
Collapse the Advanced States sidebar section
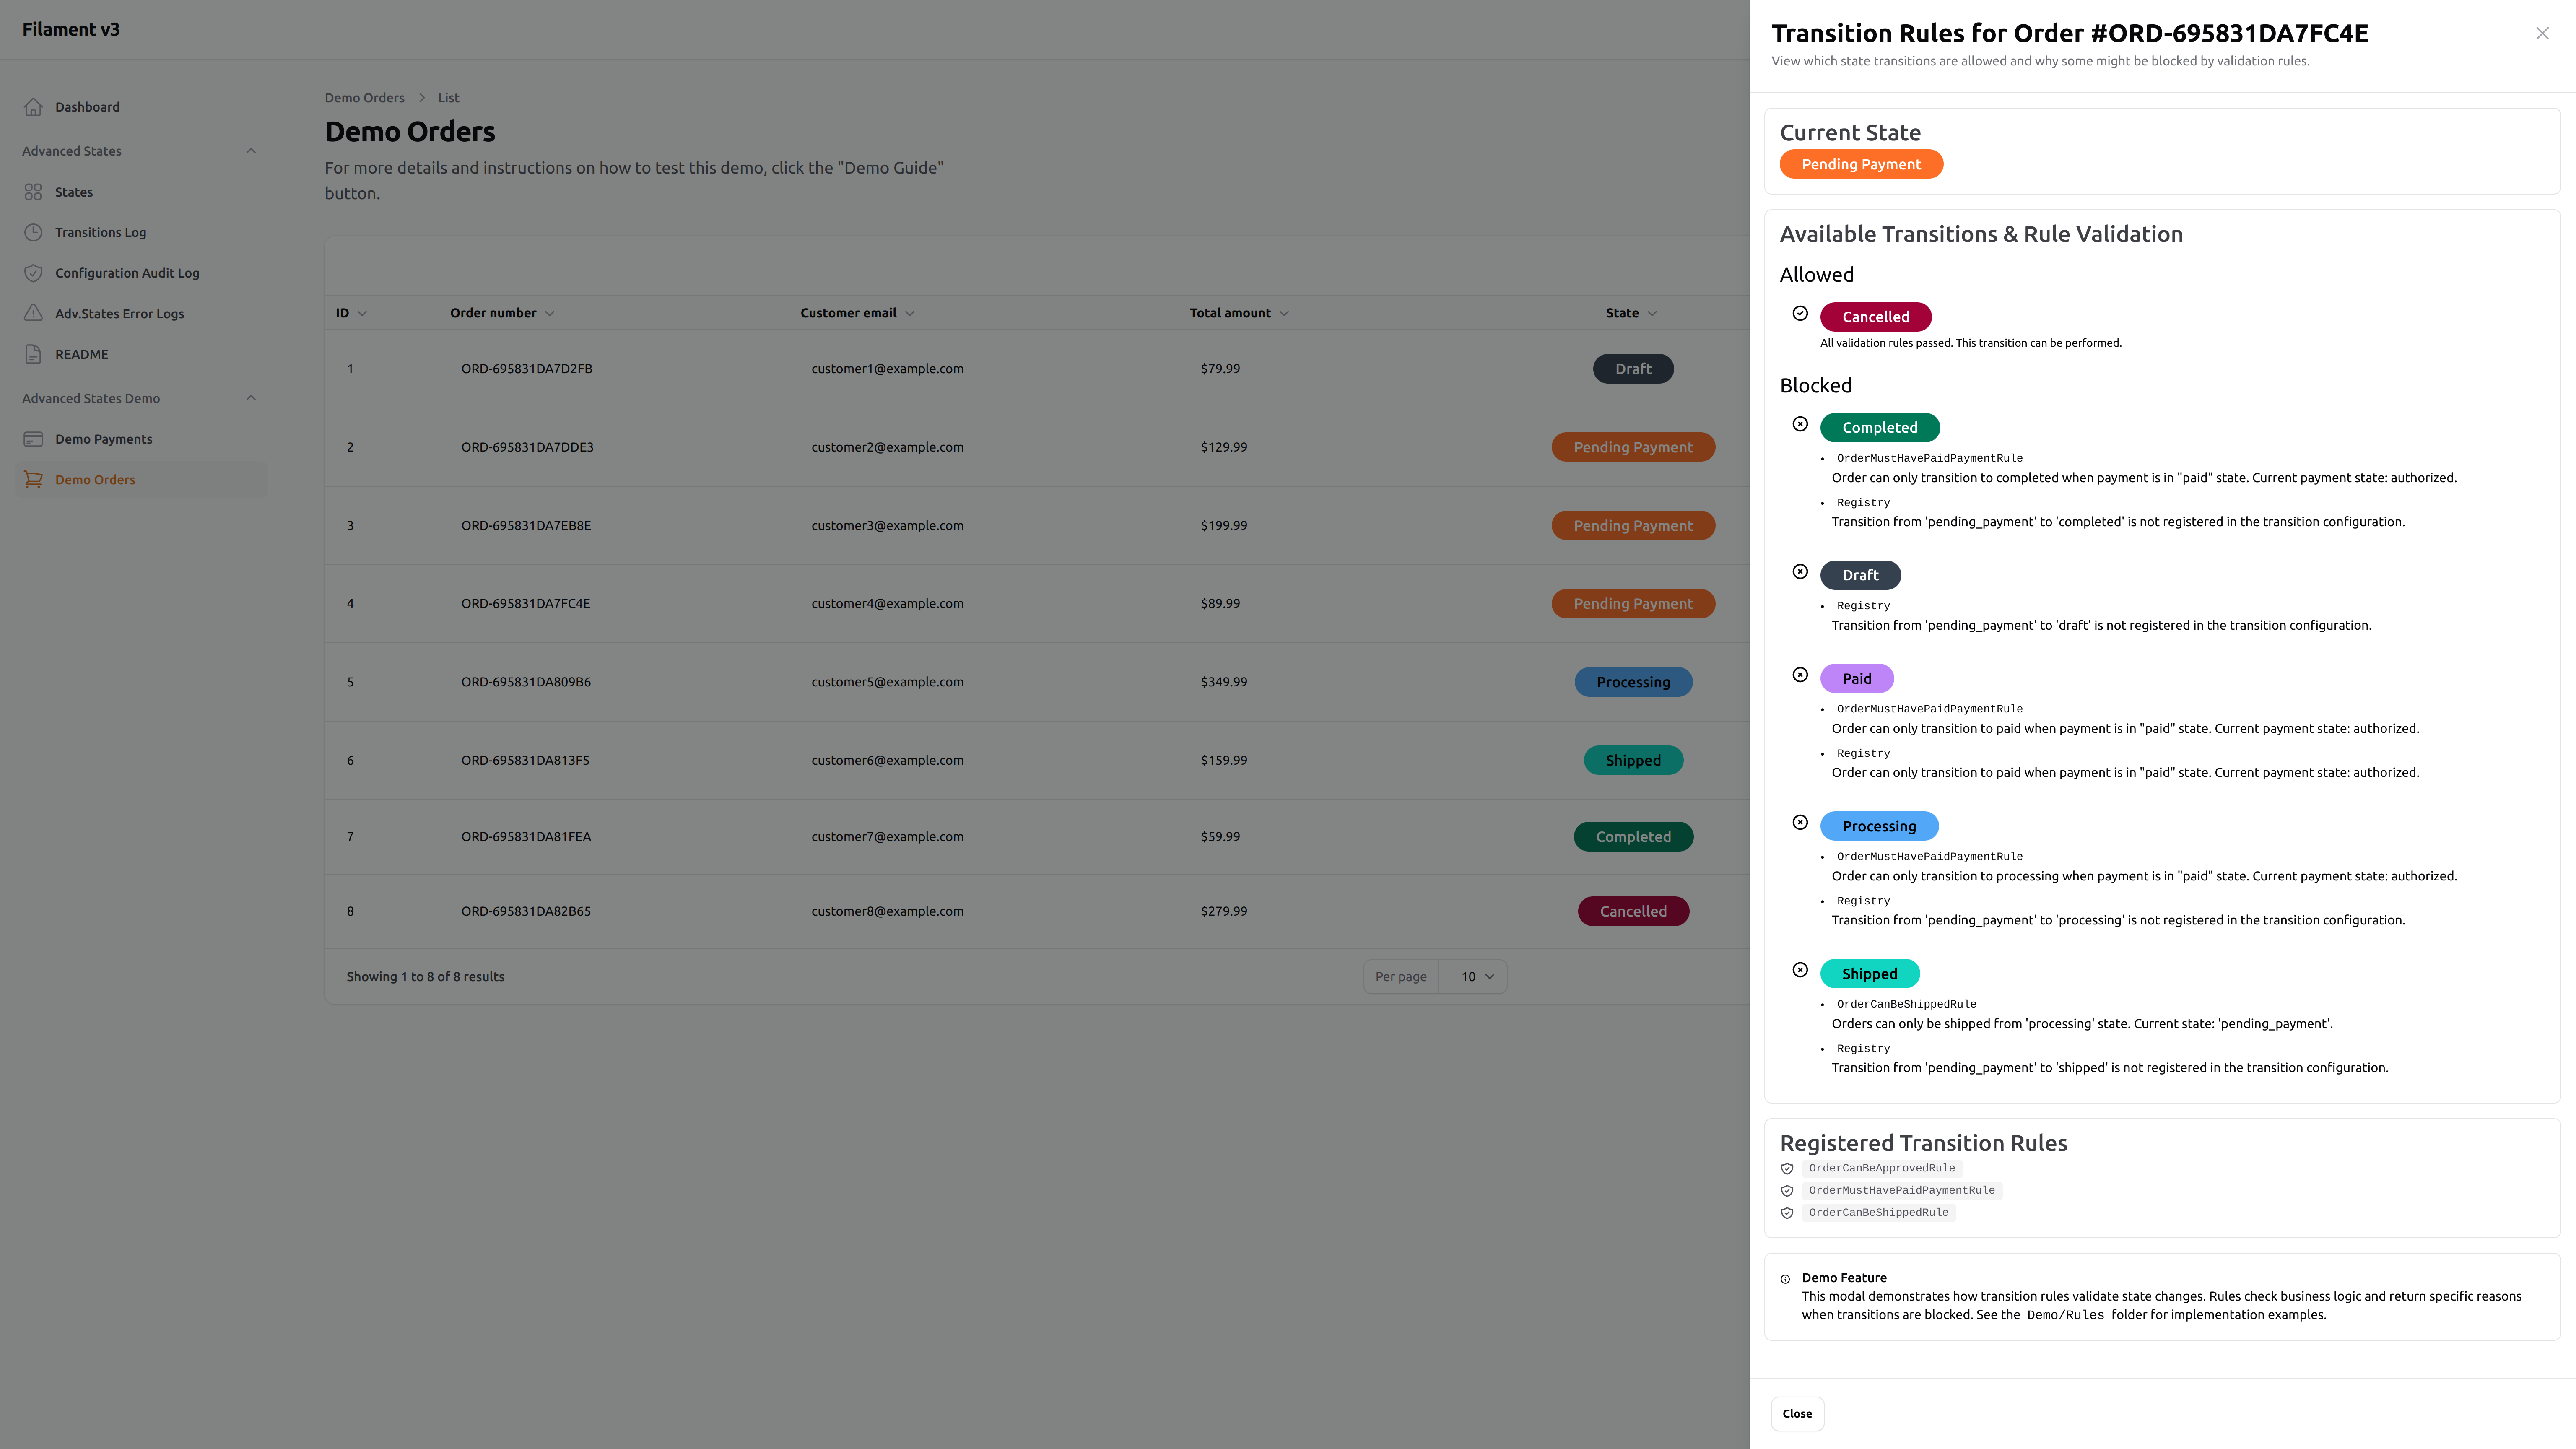251,150
